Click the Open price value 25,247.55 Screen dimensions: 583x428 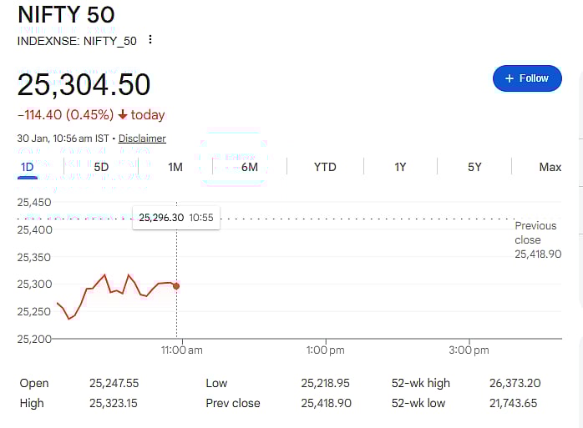(x=114, y=383)
